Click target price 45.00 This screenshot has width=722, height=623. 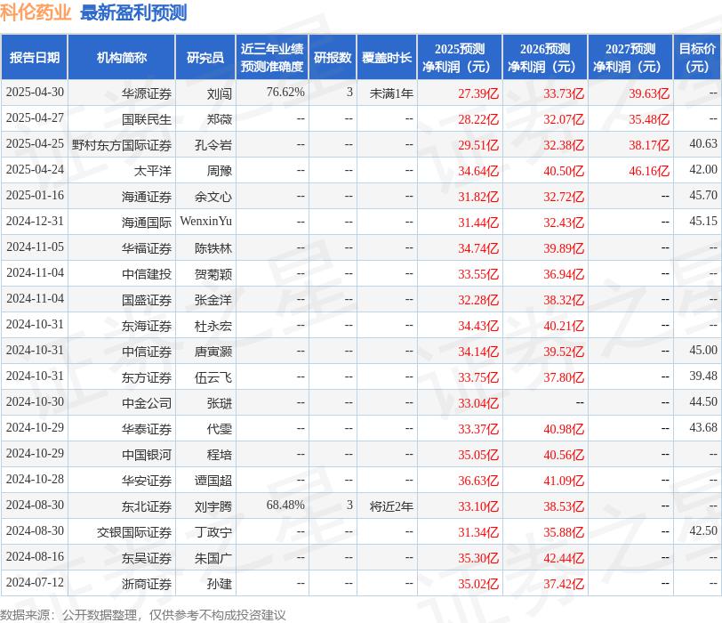[703, 350]
